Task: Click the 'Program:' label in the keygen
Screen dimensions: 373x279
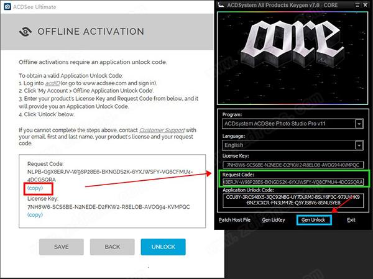Action: 232,114
